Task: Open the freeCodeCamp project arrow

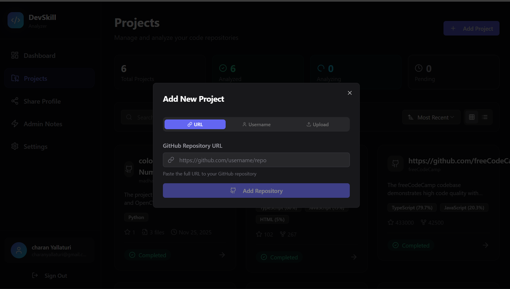Action: pyautogui.click(x=485, y=245)
